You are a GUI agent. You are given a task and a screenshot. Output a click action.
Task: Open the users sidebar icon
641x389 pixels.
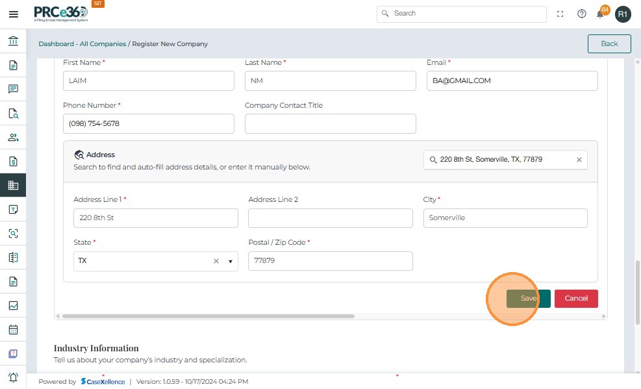coord(13,137)
